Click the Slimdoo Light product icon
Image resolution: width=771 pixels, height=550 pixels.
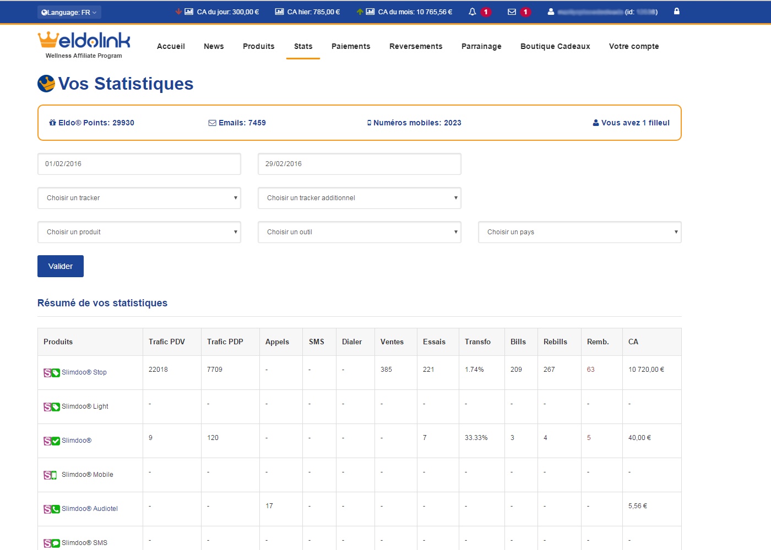pyautogui.click(x=52, y=407)
